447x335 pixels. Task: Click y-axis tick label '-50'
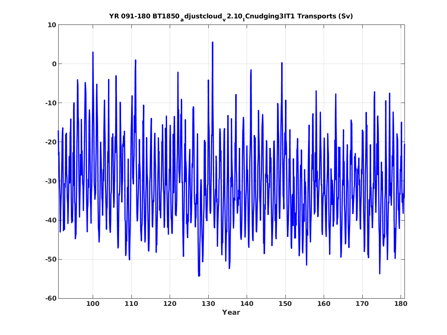point(51,259)
